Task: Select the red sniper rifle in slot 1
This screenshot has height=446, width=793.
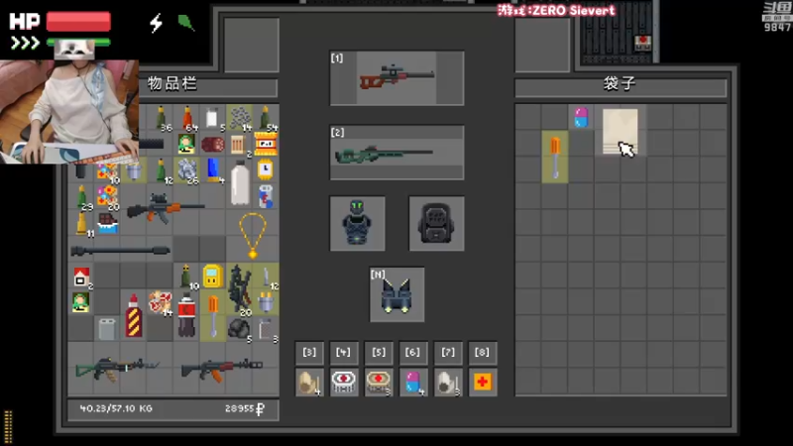Action: point(397,78)
